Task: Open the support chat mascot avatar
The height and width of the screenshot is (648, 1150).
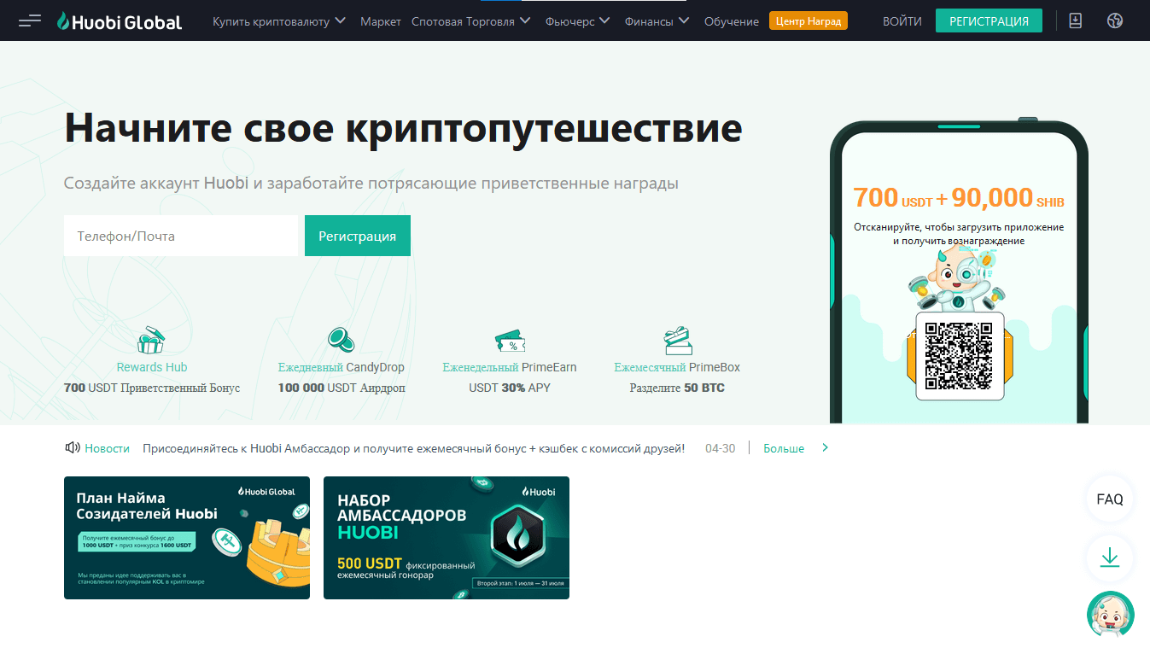Action: tap(1110, 615)
